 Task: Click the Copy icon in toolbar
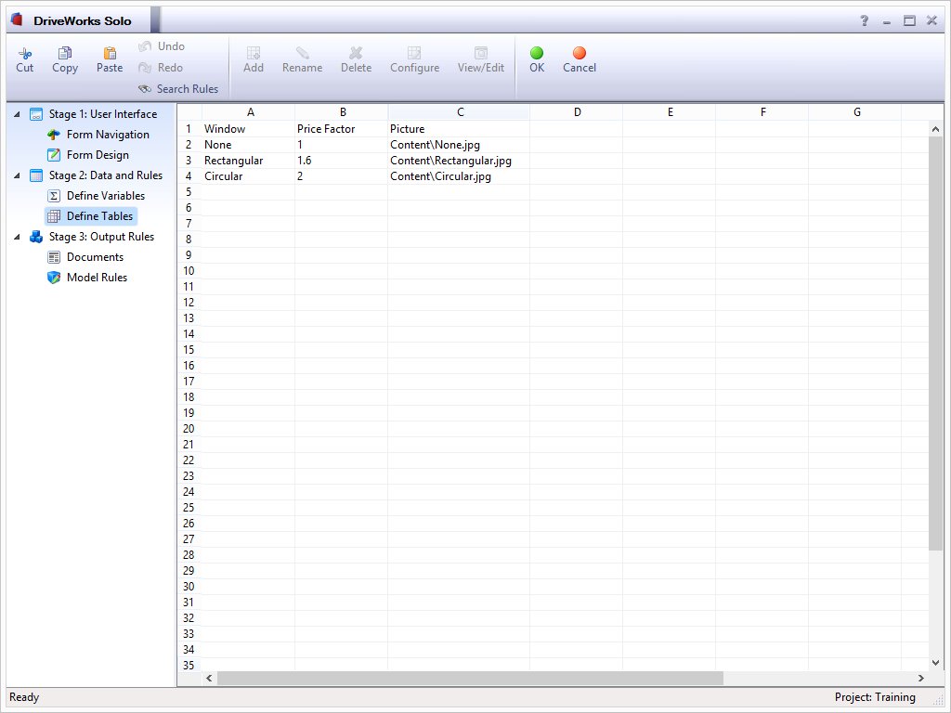[65, 53]
